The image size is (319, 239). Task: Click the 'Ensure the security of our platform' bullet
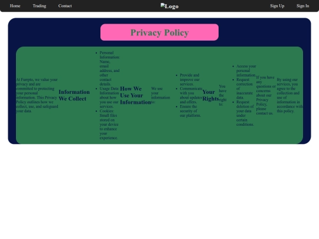[190, 111]
